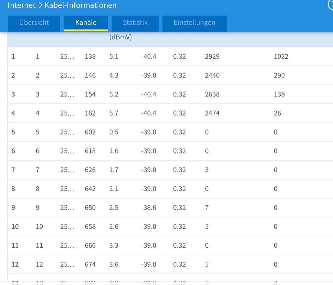The width and height of the screenshot is (333, 285).
Task: Select frequency value 666
Action: [90, 245]
